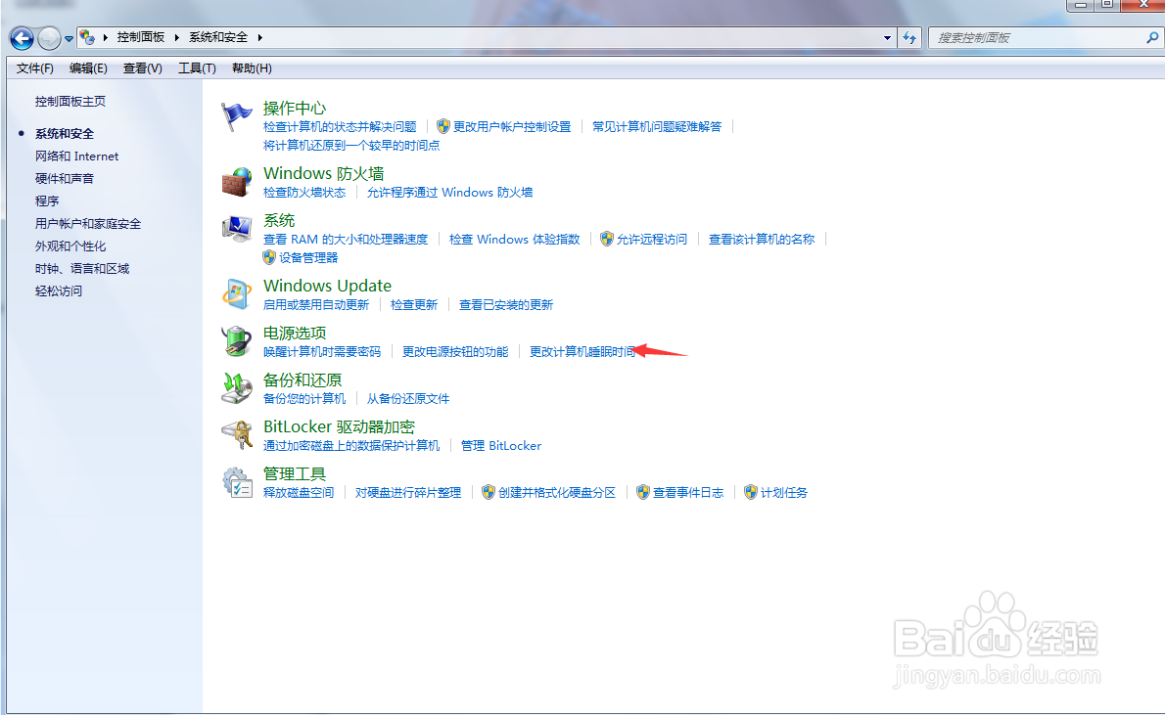Open the 电源选项 heading link

(x=295, y=334)
